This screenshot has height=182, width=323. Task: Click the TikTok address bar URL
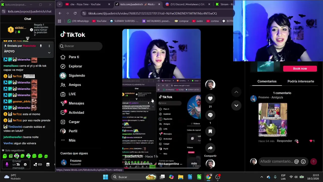click(152, 13)
